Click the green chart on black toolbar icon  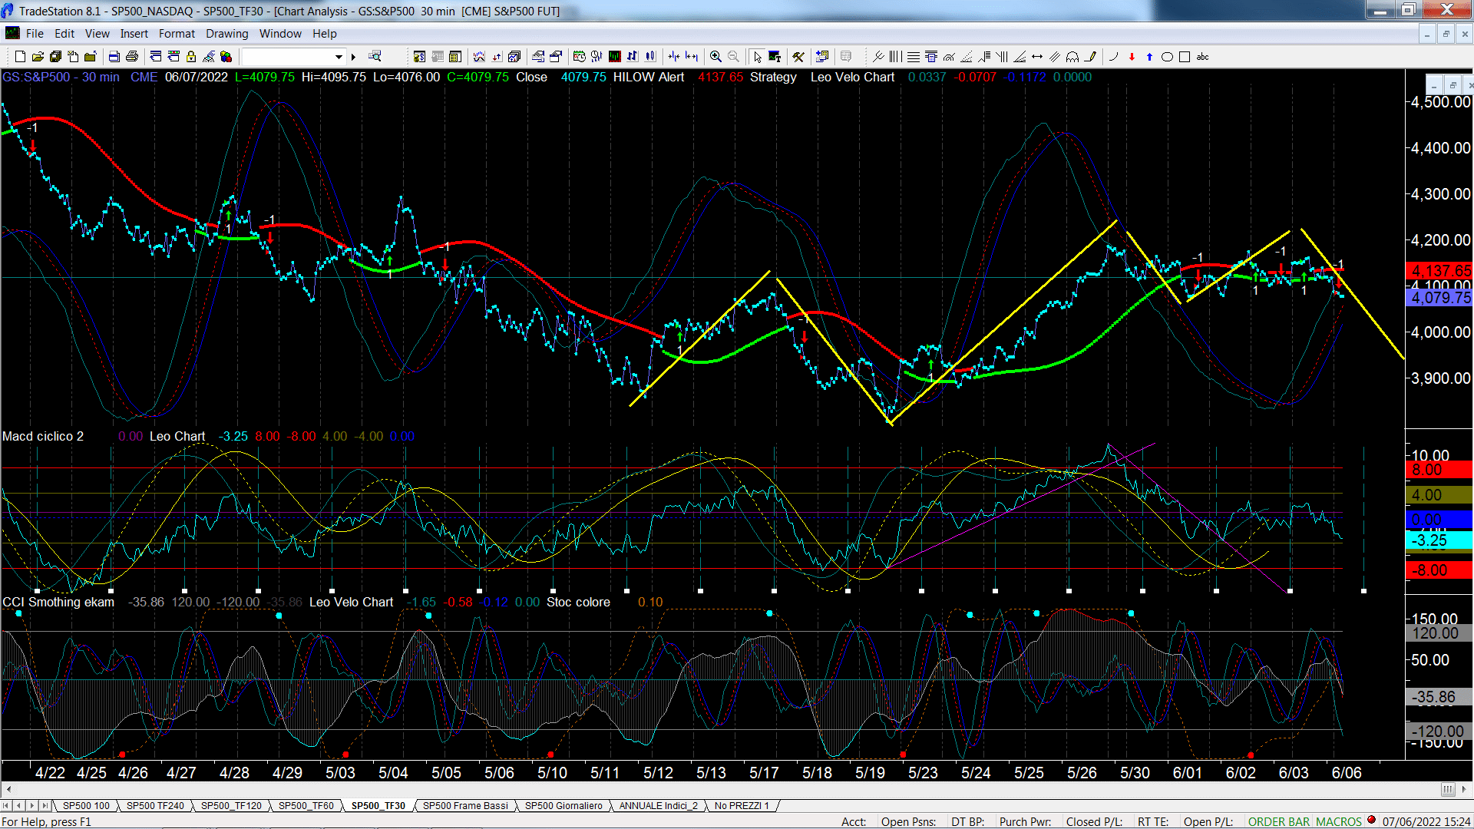pos(615,57)
